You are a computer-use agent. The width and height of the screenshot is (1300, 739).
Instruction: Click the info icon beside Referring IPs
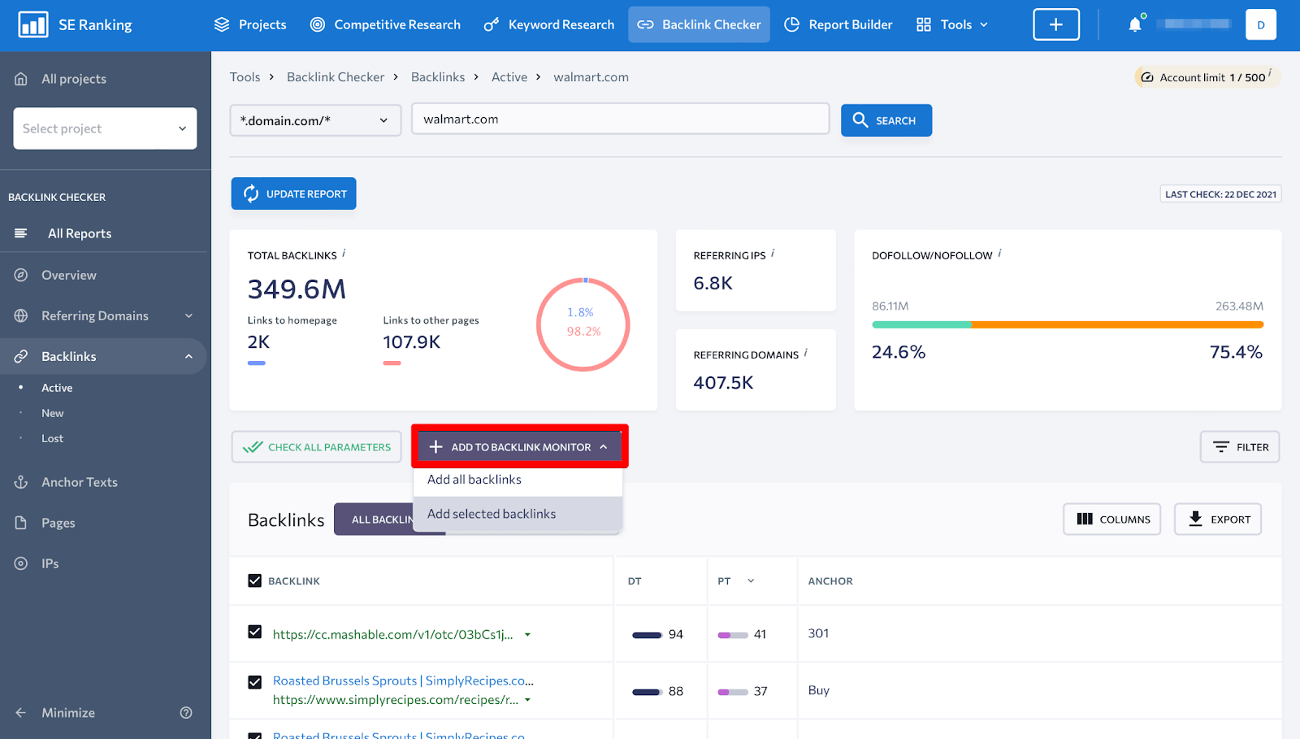point(773,253)
